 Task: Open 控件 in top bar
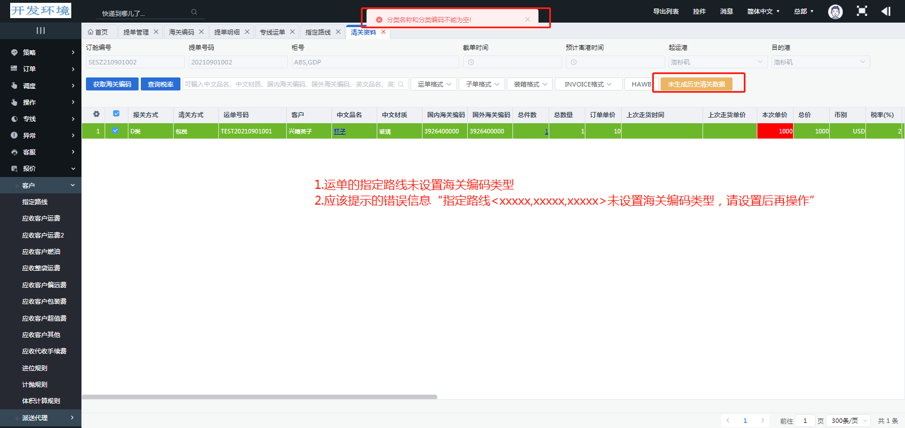(x=699, y=11)
